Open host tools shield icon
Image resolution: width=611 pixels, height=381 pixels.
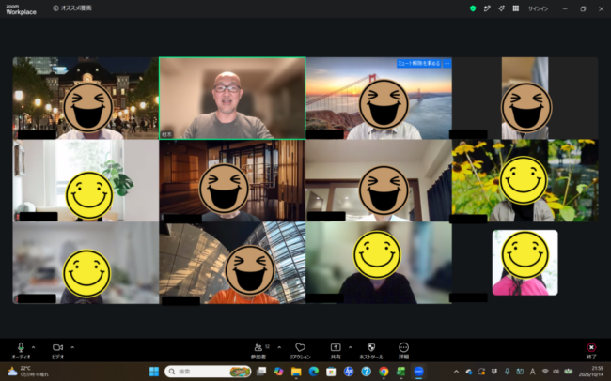pos(371,351)
